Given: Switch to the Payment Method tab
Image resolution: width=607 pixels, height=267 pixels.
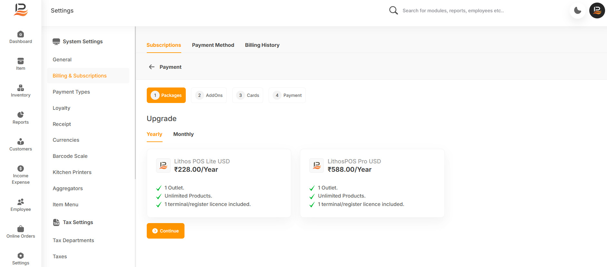Looking at the screenshot, I should pos(213,45).
